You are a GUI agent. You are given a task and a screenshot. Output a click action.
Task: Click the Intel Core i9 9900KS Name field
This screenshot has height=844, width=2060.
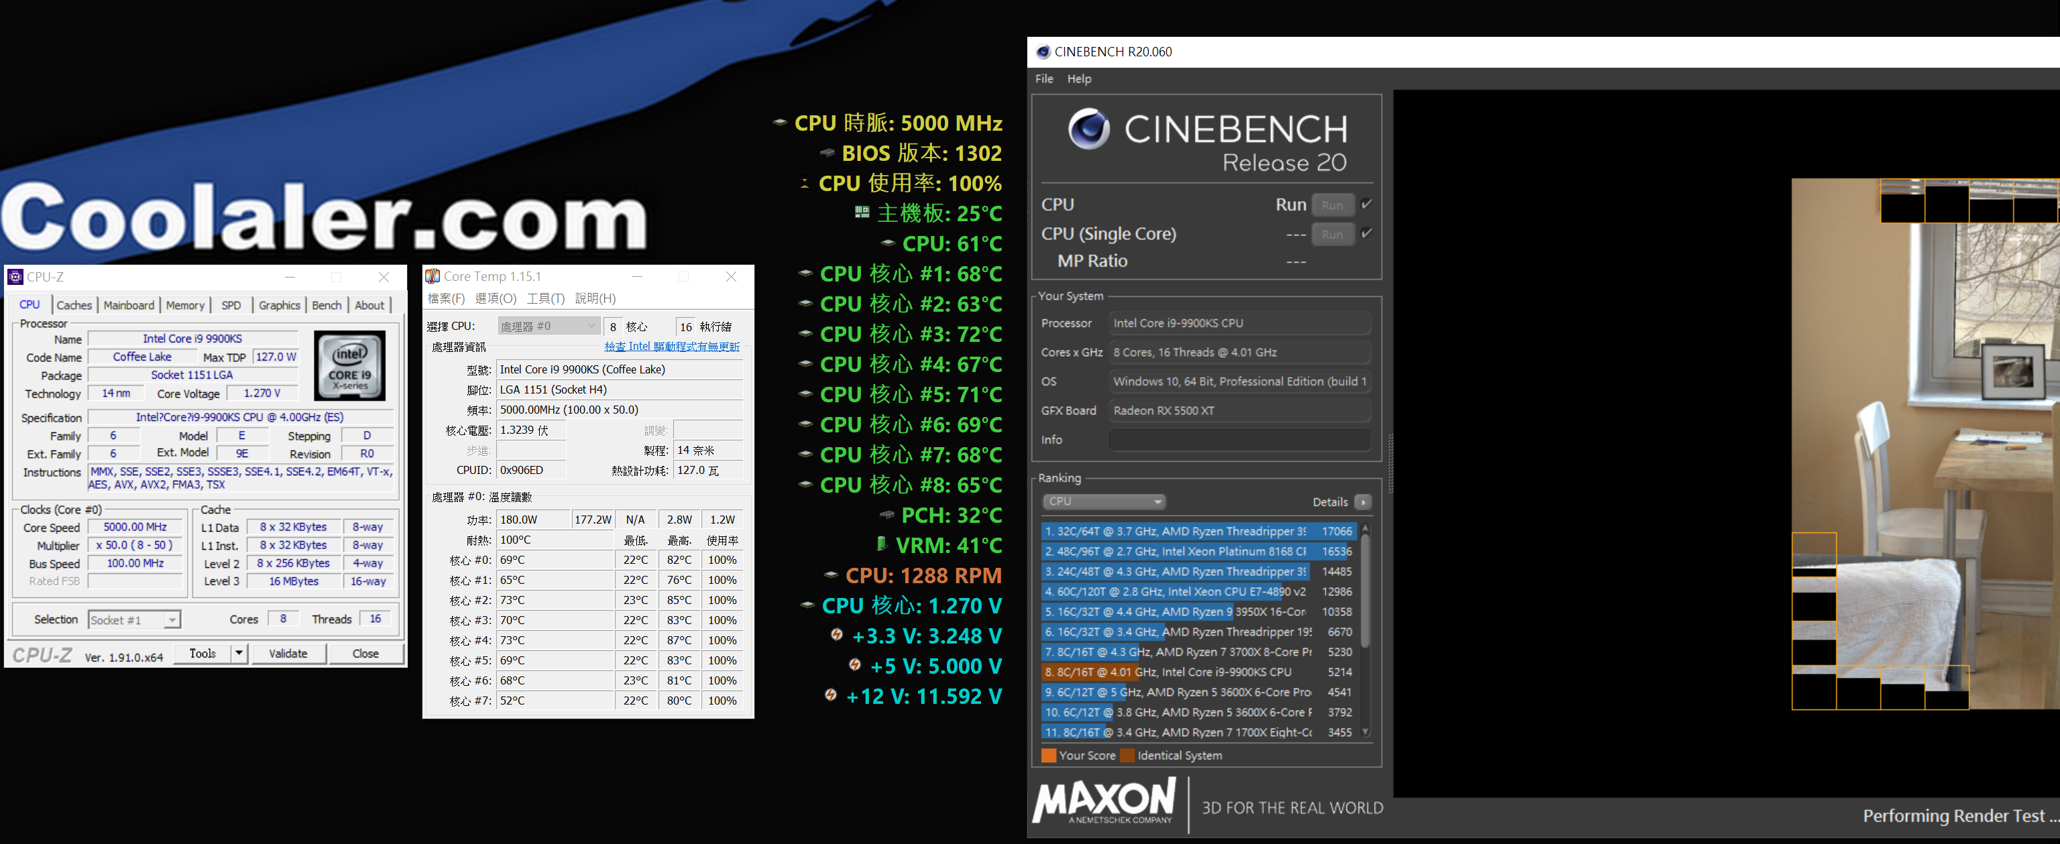coord(192,339)
